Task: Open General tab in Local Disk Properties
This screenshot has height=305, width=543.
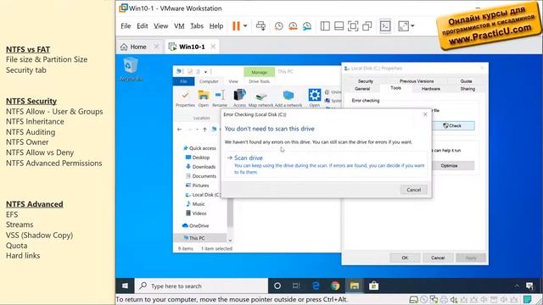Action: coord(362,89)
